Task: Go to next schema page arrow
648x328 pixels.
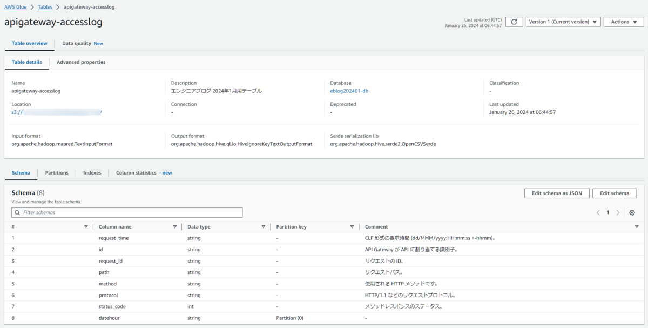Action: 618,212
